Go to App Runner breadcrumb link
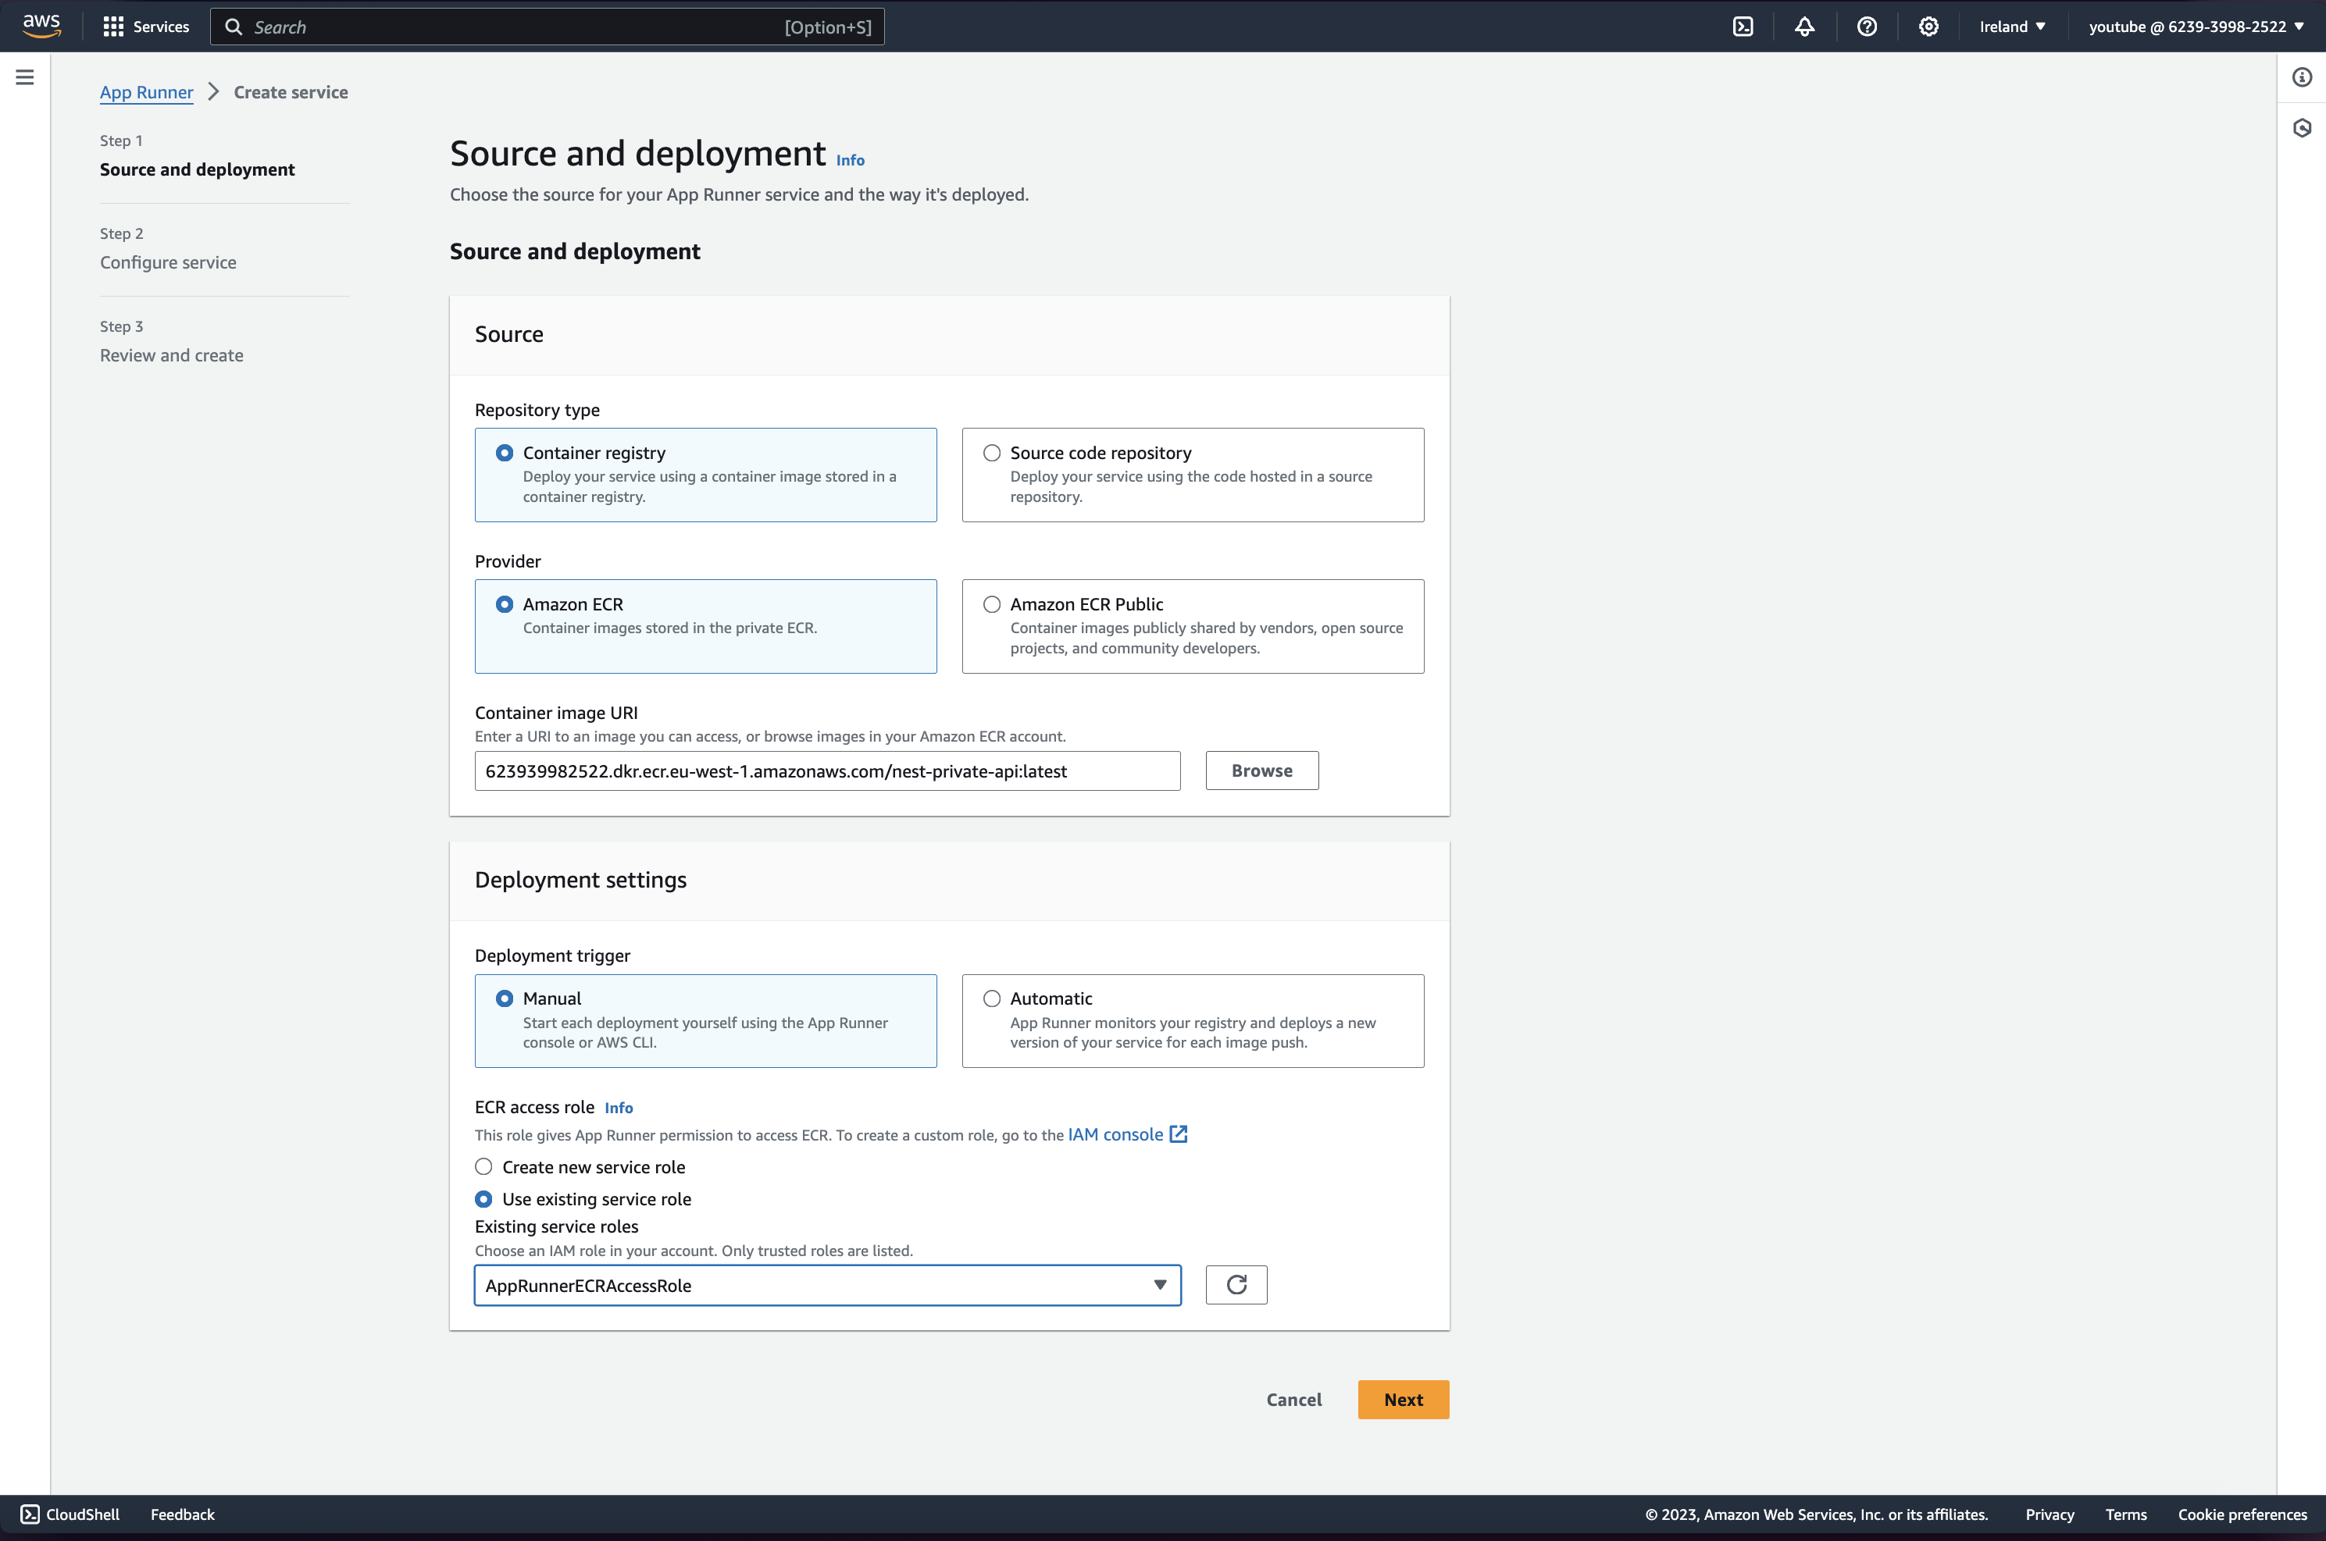This screenshot has width=2326, height=1541. (147, 92)
